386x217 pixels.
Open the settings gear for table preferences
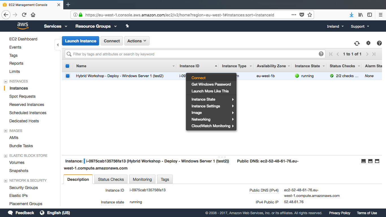click(x=368, y=43)
